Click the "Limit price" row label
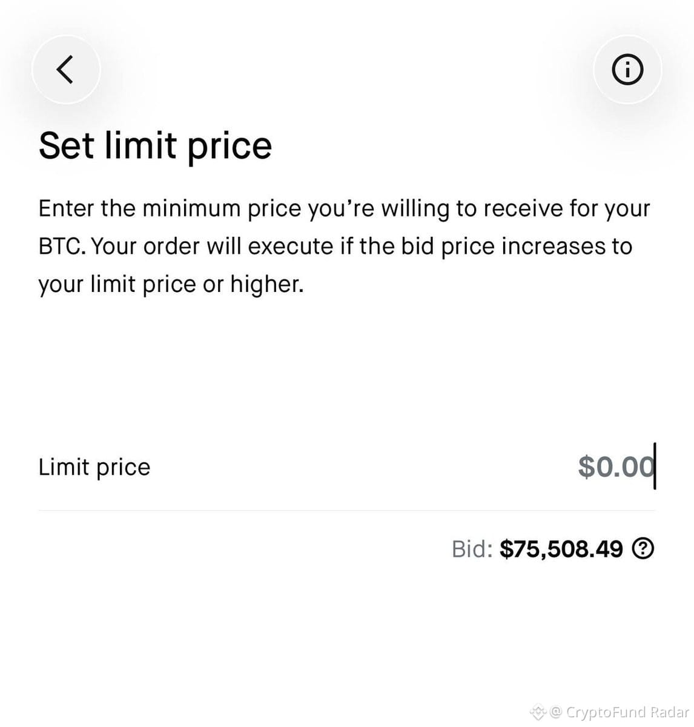The height and width of the screenshot is (727, 694). 94,467
